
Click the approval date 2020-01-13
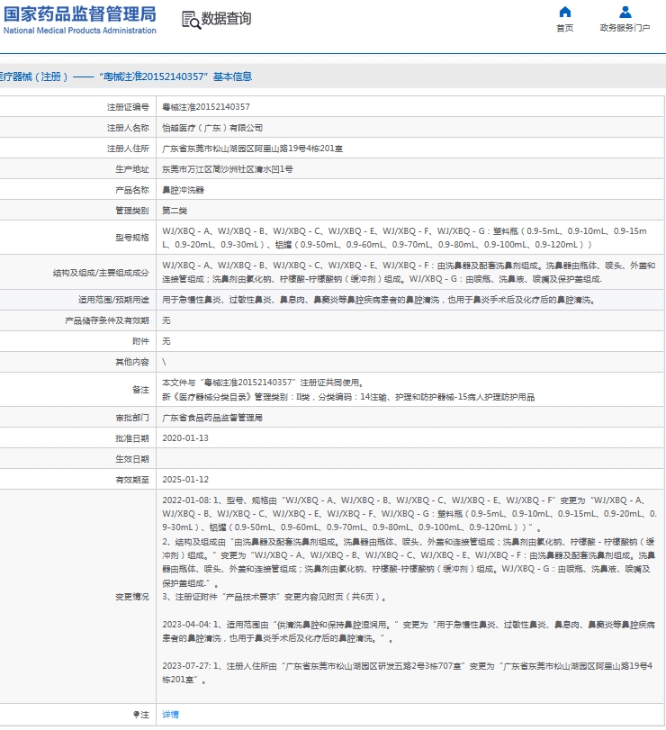click(185, 438)
